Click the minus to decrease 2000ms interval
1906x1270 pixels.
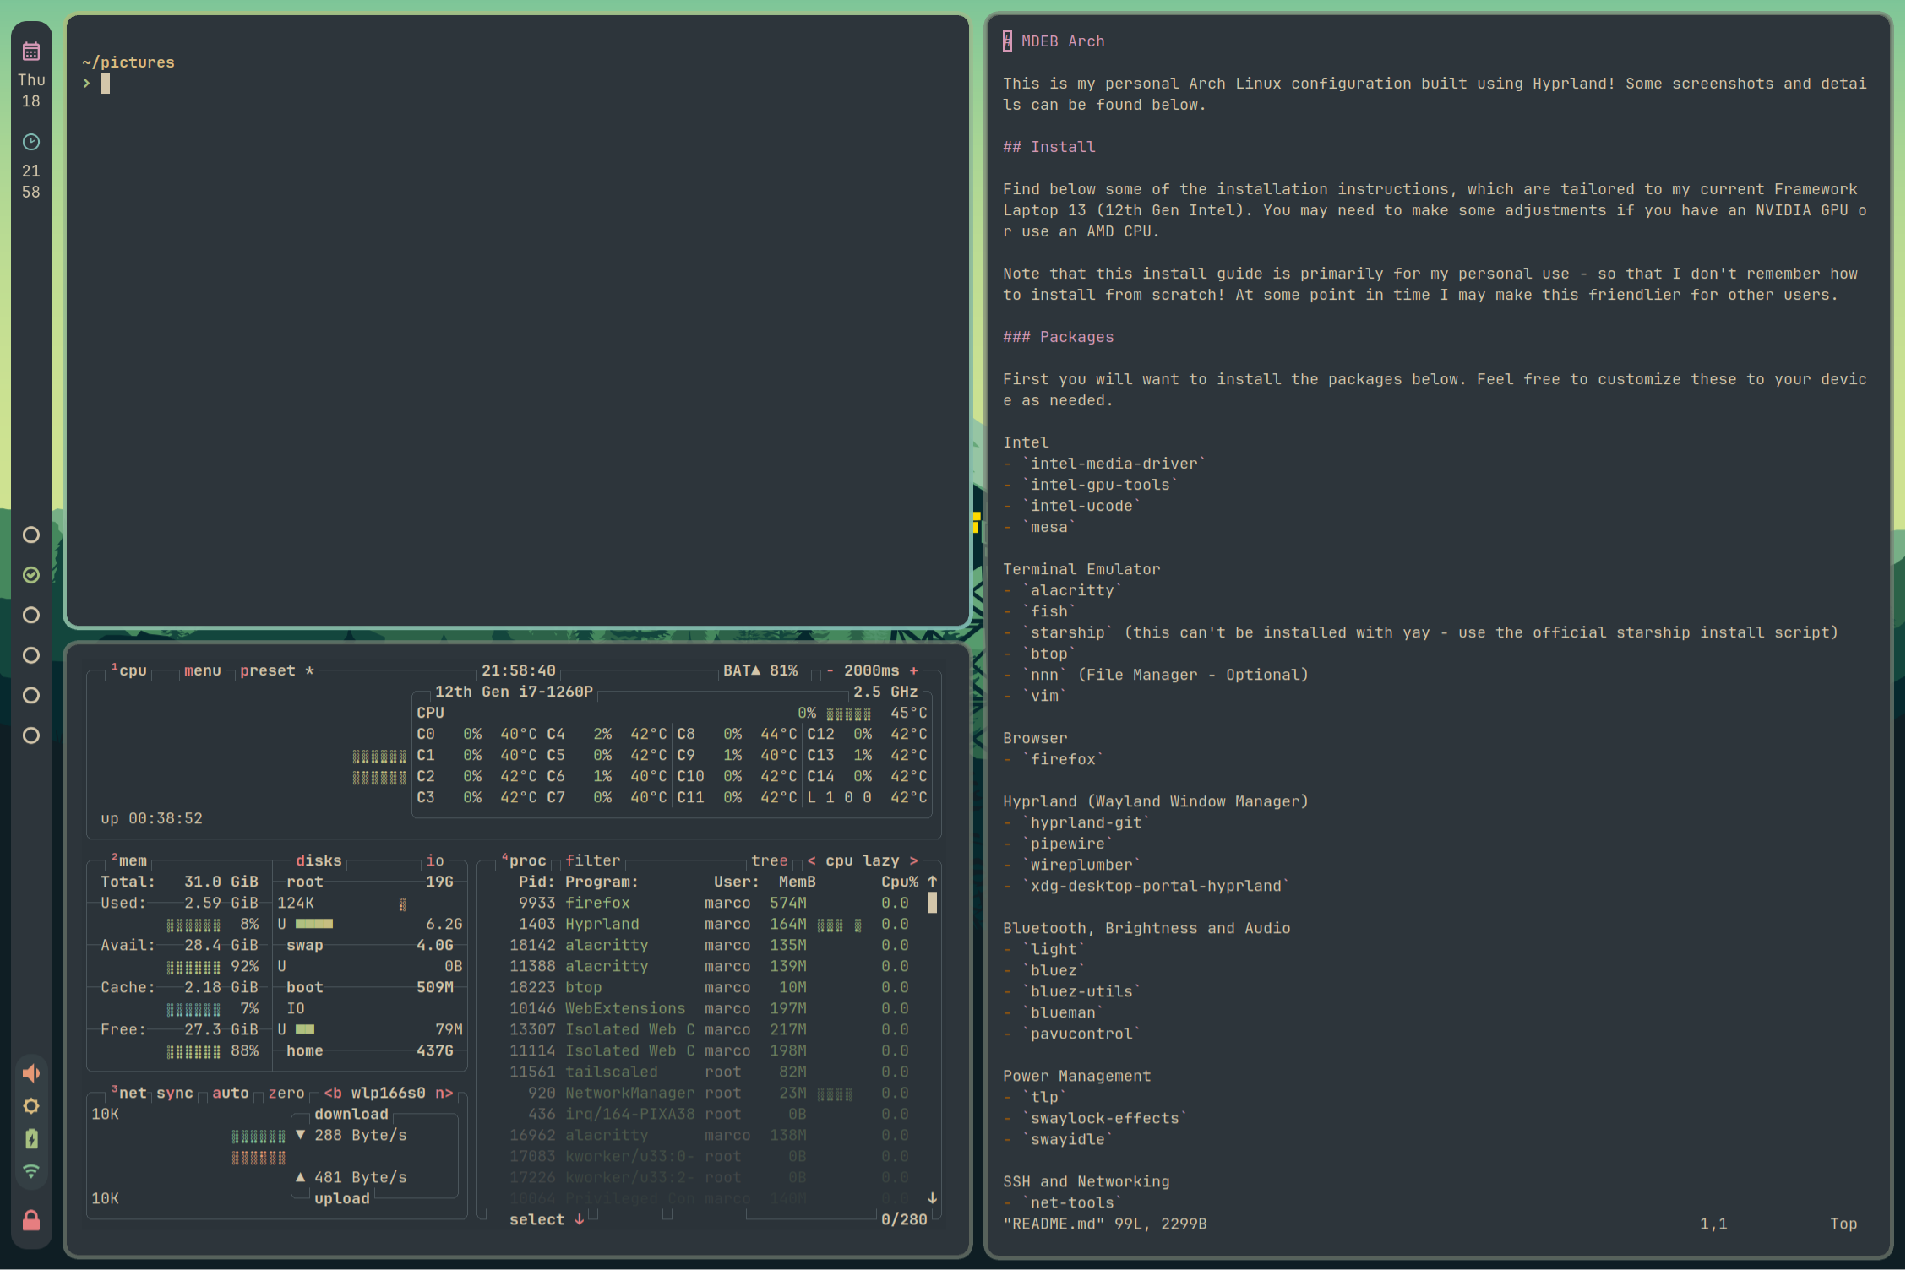pos(830,670)
